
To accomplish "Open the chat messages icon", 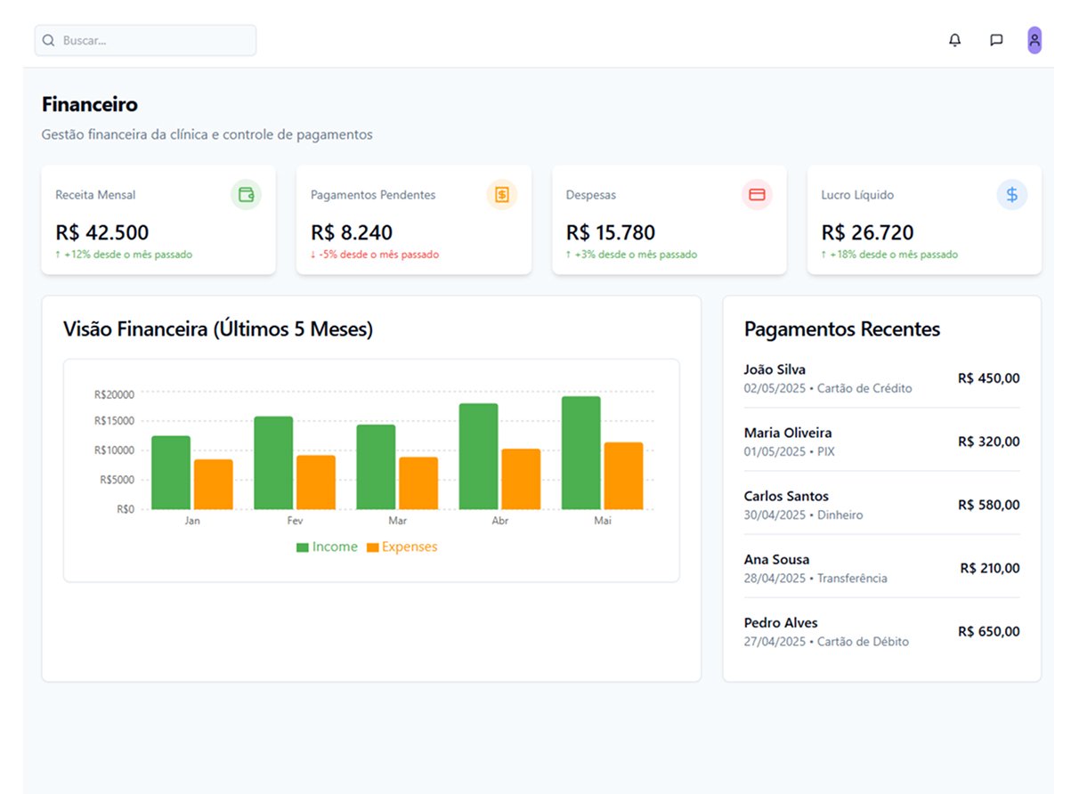I will pyautogui.click(x=996, y=40).
